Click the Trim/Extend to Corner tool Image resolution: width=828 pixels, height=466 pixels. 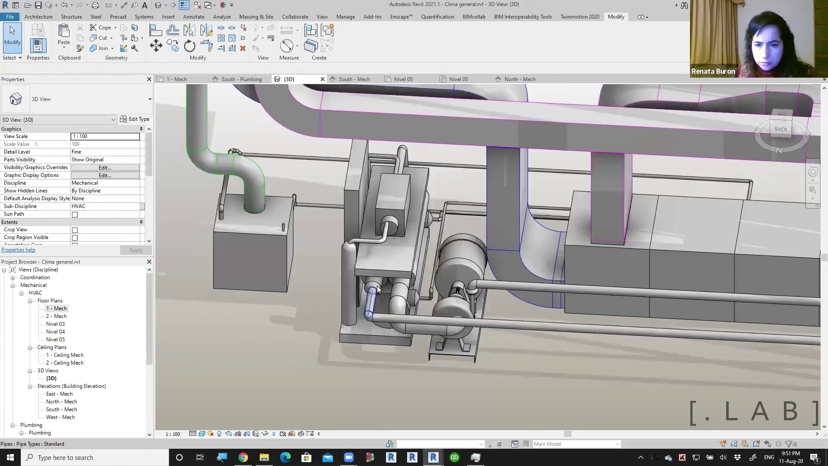tap(207, 46)
